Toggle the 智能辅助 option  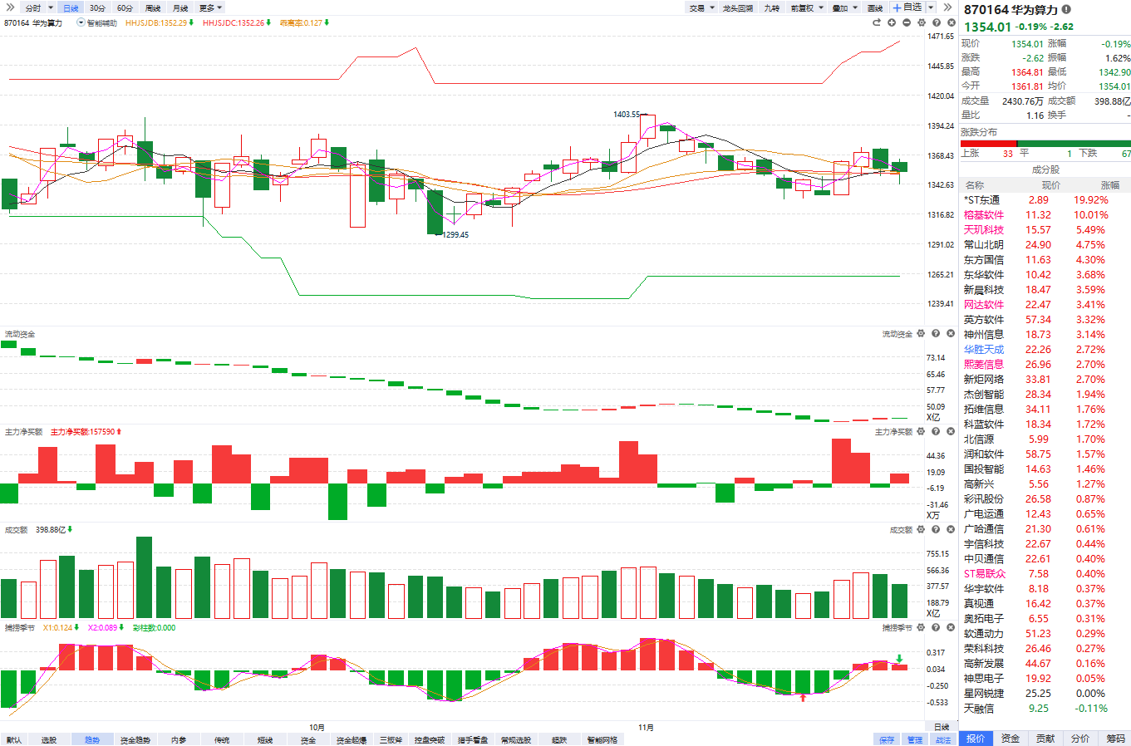pyautogui.click(x=96, y=22)
